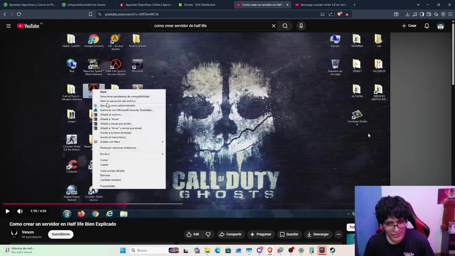Open Brave Shields lion icon

tap(339, 14)
